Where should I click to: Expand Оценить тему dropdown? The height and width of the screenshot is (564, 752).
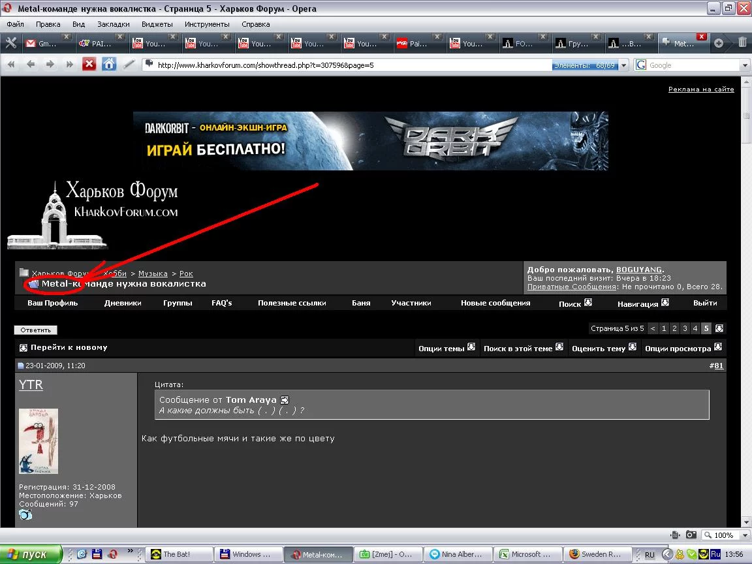[632, 347]
